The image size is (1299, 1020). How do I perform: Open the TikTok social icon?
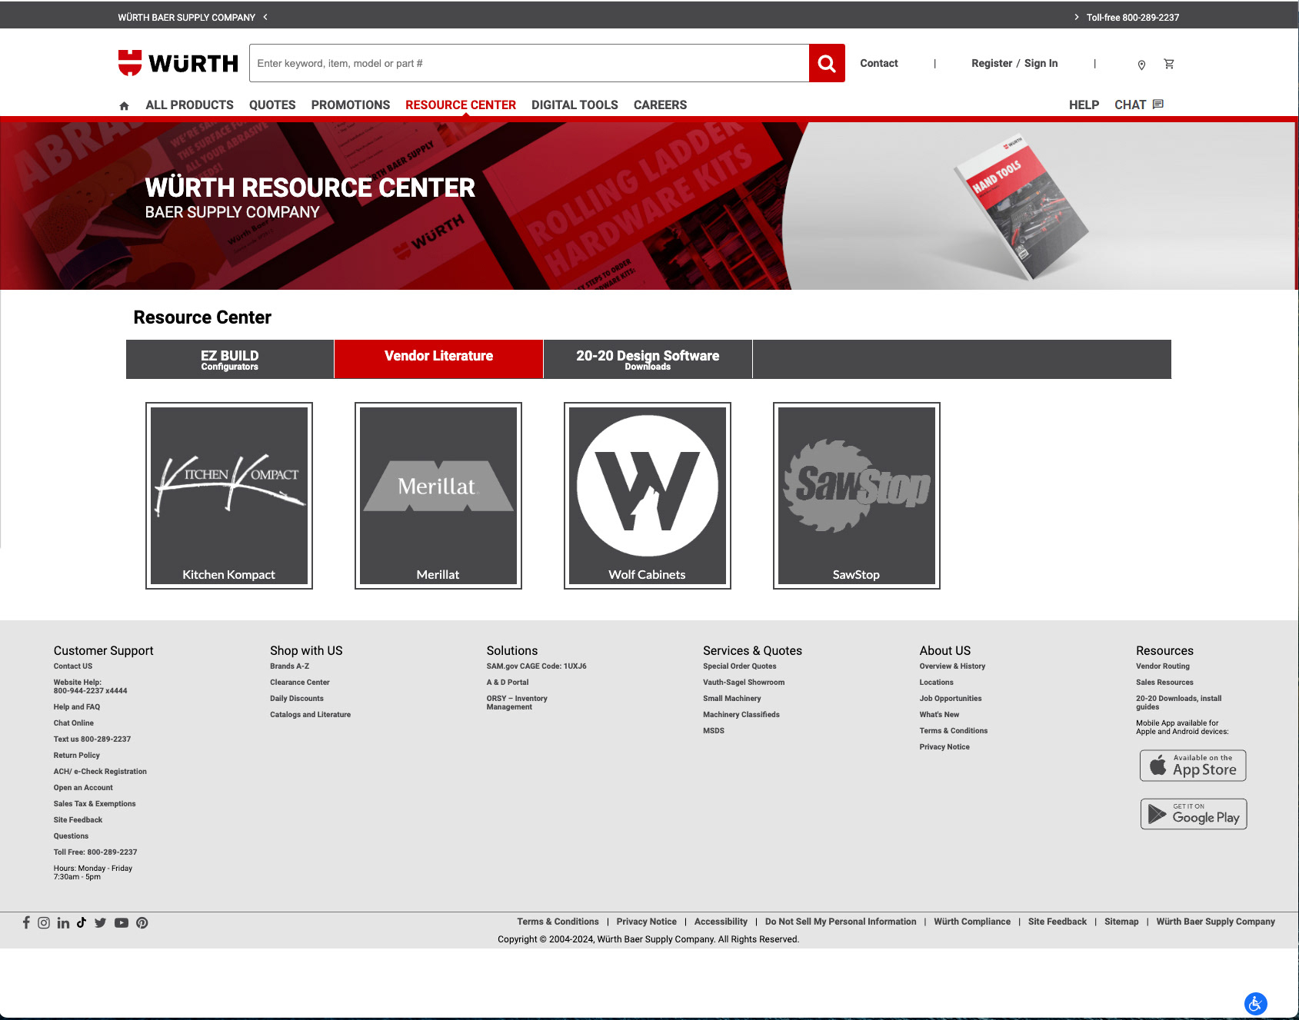coord(82,922)
